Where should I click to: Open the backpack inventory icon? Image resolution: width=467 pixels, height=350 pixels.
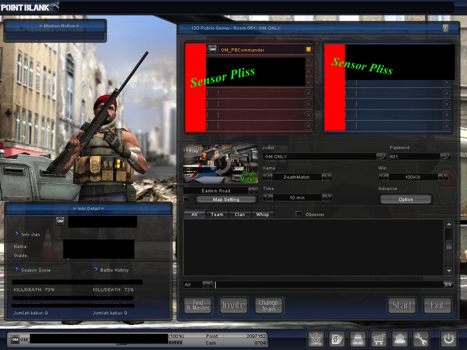[358, 339]
